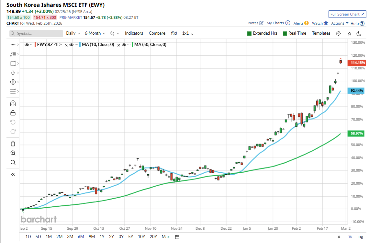Open the calendar date range picker
Viewport: 380px width, 243px height.
[177, 237]
